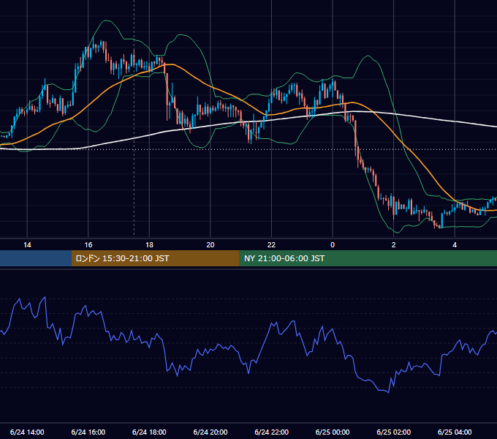This screenshot has width=497, height=439.
Task: Click the '4' hour label on price chart axis
Action: pos(455,245)
